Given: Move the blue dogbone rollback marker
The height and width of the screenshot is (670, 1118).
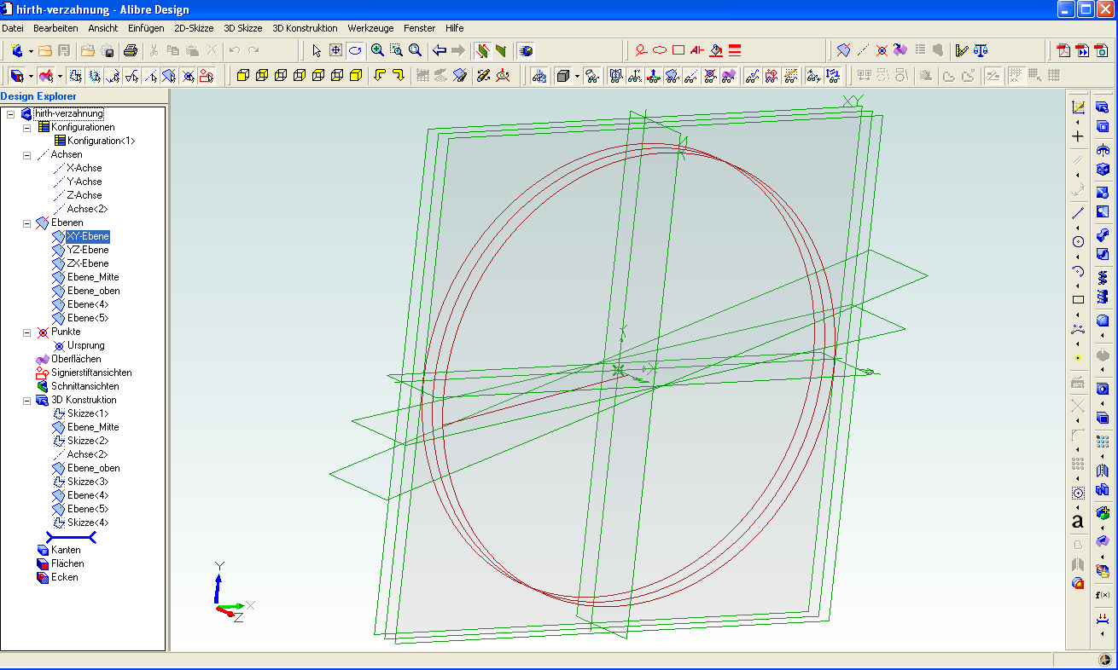Looking at the screenshot, I should click(71, 537).
